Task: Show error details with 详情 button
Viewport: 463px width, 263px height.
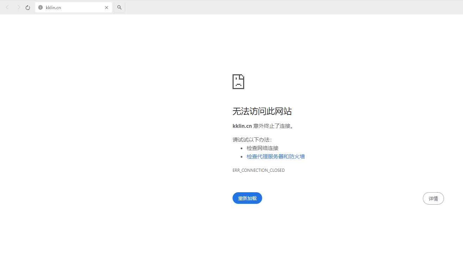Action: click(433, 199)
